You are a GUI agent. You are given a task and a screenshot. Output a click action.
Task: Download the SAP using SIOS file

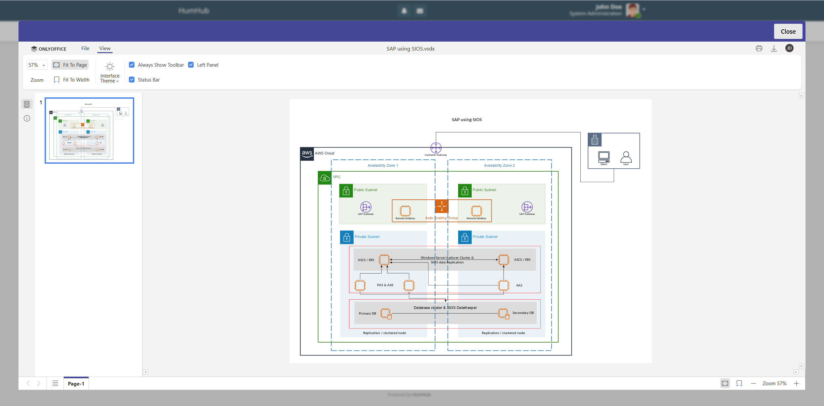click(774, 48)
